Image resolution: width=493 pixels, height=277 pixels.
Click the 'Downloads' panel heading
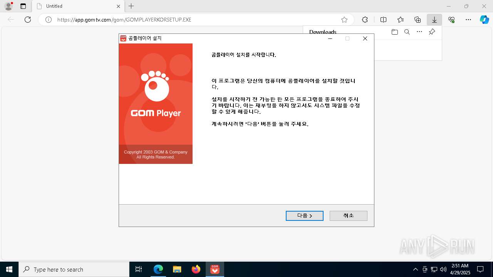coord(323,32)
